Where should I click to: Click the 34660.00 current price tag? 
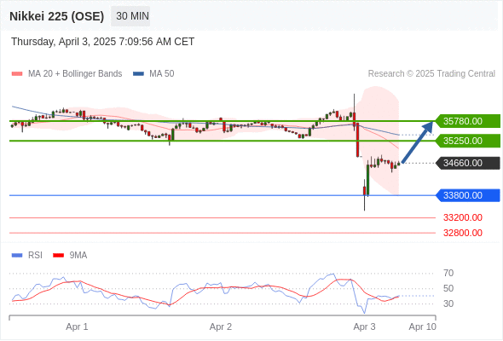click(468, 163)
